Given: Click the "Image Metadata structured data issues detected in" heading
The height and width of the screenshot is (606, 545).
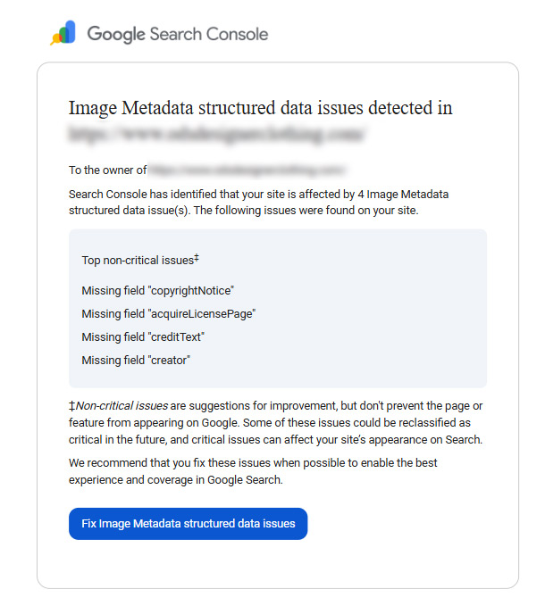Looking at the screenshot, I should click(x=260, y=109).
